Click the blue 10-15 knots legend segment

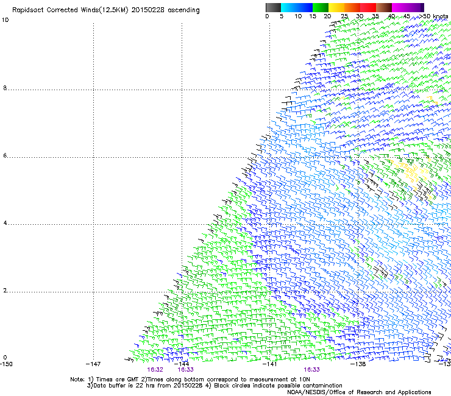[x=305, y=7]
